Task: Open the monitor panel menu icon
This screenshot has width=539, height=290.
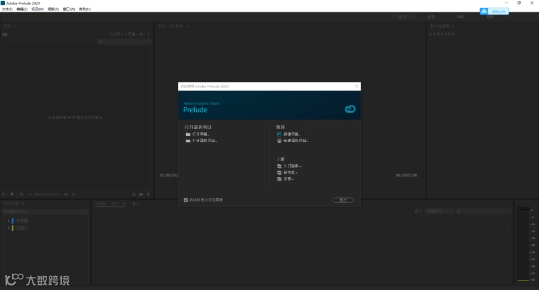Action: tap(187, 26)
